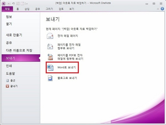This screenshot has width=166, height=125.
Task: Open 옵션 settings label
Action: [x=13, y=80]
